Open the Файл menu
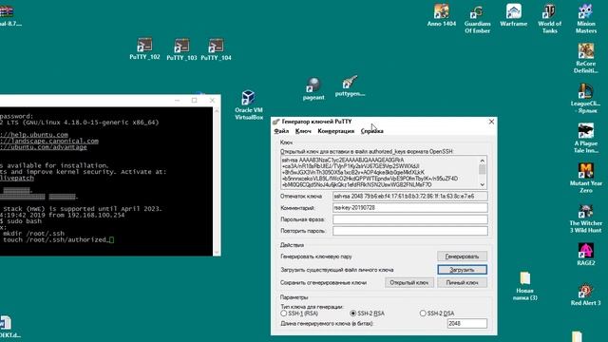 click(x=281, y=131)
